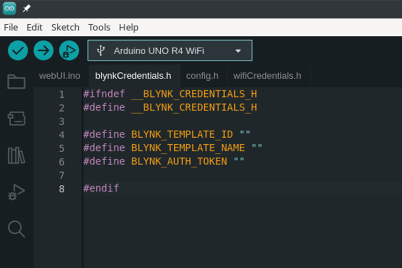Image resolution: width=402 pixels, height=268 pixels.
Task: Open the Tools menu
Action: tap(99, 27)
